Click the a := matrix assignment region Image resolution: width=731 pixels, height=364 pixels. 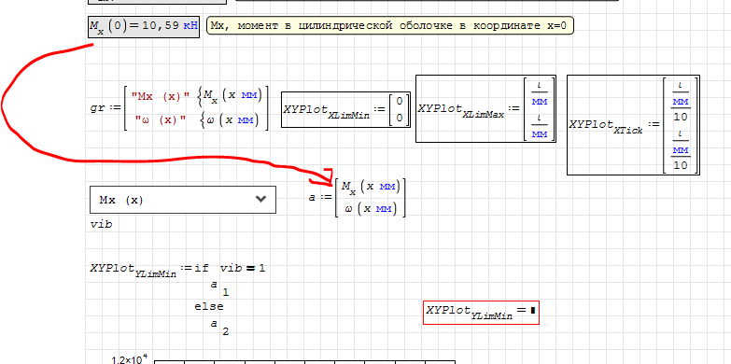[358, 198]
